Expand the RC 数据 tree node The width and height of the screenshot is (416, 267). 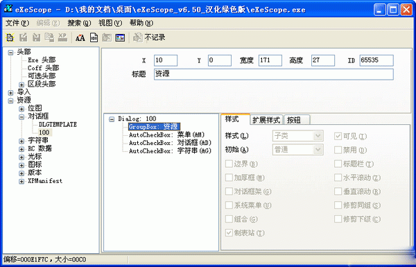[x=21, y=149]
